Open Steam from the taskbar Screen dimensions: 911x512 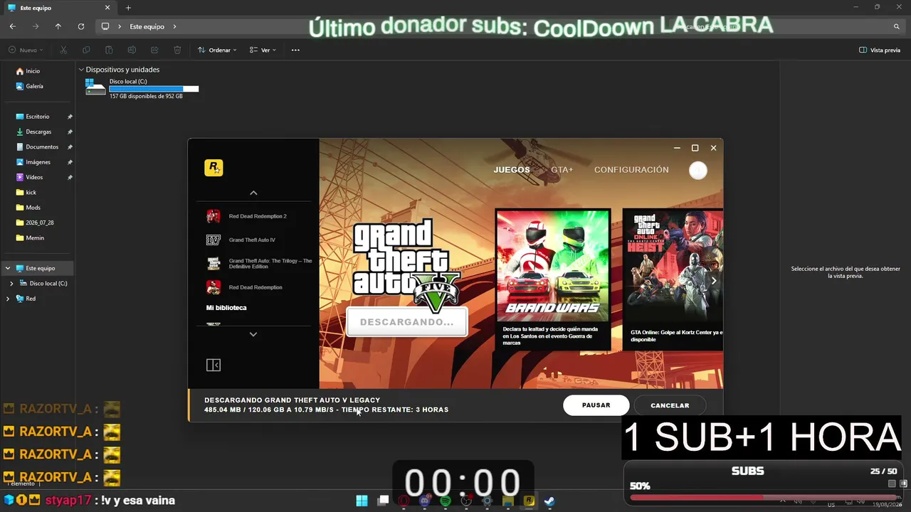point(549,501)
